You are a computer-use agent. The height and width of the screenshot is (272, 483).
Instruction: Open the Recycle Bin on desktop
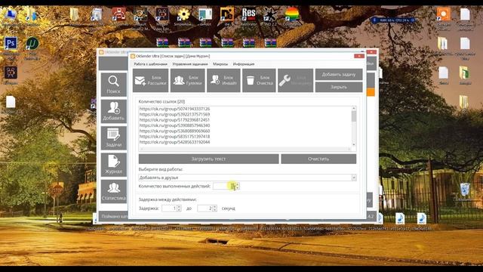465,190
